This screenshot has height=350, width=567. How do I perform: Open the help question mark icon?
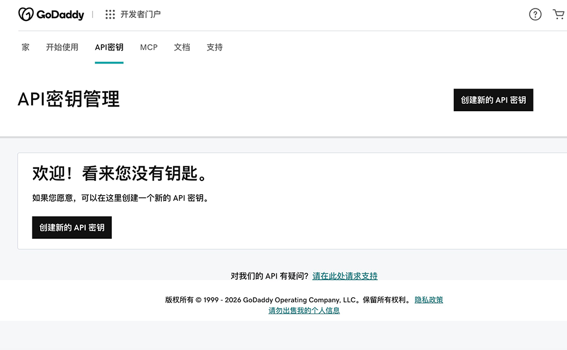coord(535,15)
